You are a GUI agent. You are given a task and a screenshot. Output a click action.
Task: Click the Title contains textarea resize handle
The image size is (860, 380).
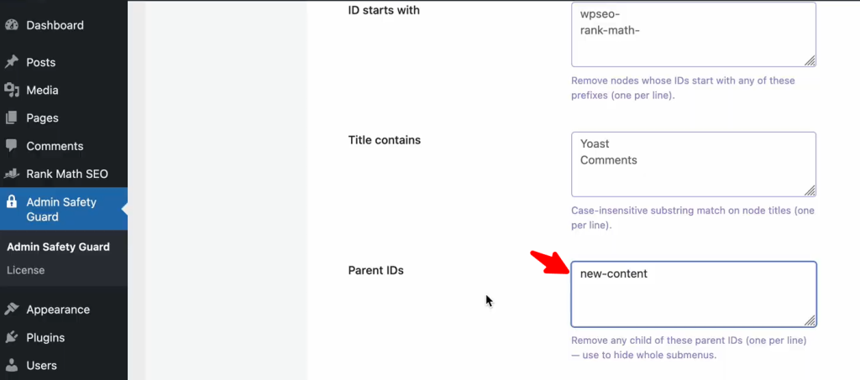click(x=810, y=190)
